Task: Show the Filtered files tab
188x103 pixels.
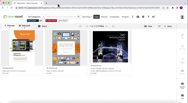Action: (9, 26)
